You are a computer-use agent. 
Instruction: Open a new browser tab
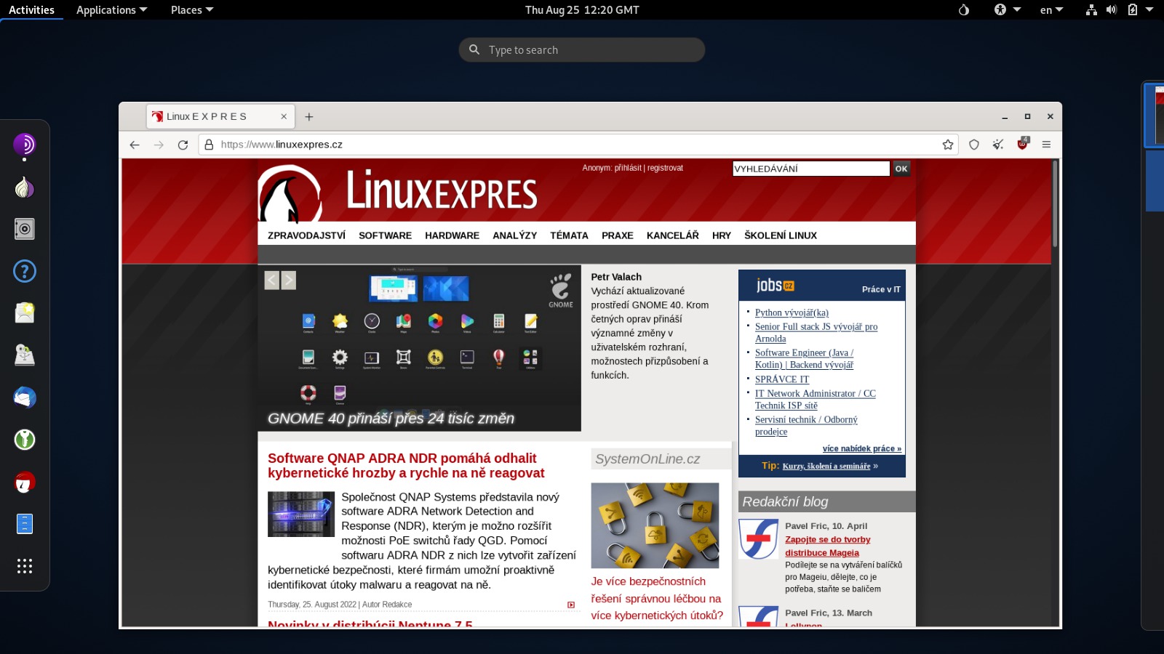tap(309, 116)
